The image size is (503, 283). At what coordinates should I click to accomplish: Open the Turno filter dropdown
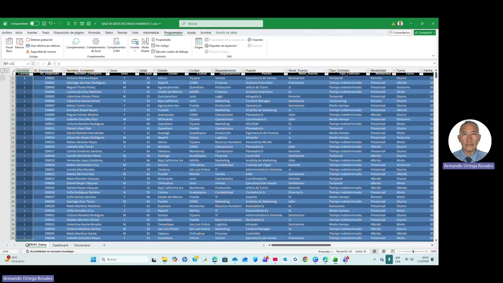421,71
